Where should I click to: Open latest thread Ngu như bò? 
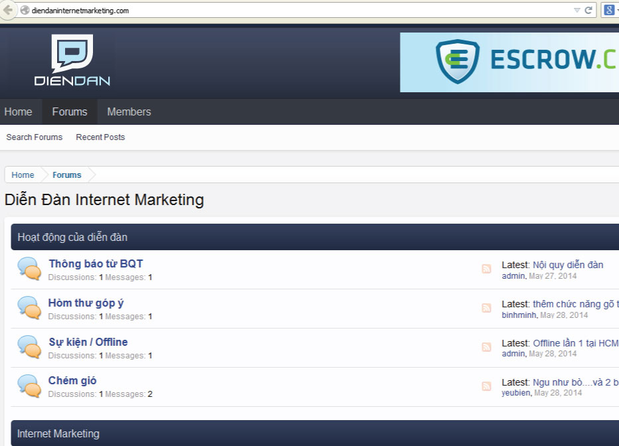576,382
